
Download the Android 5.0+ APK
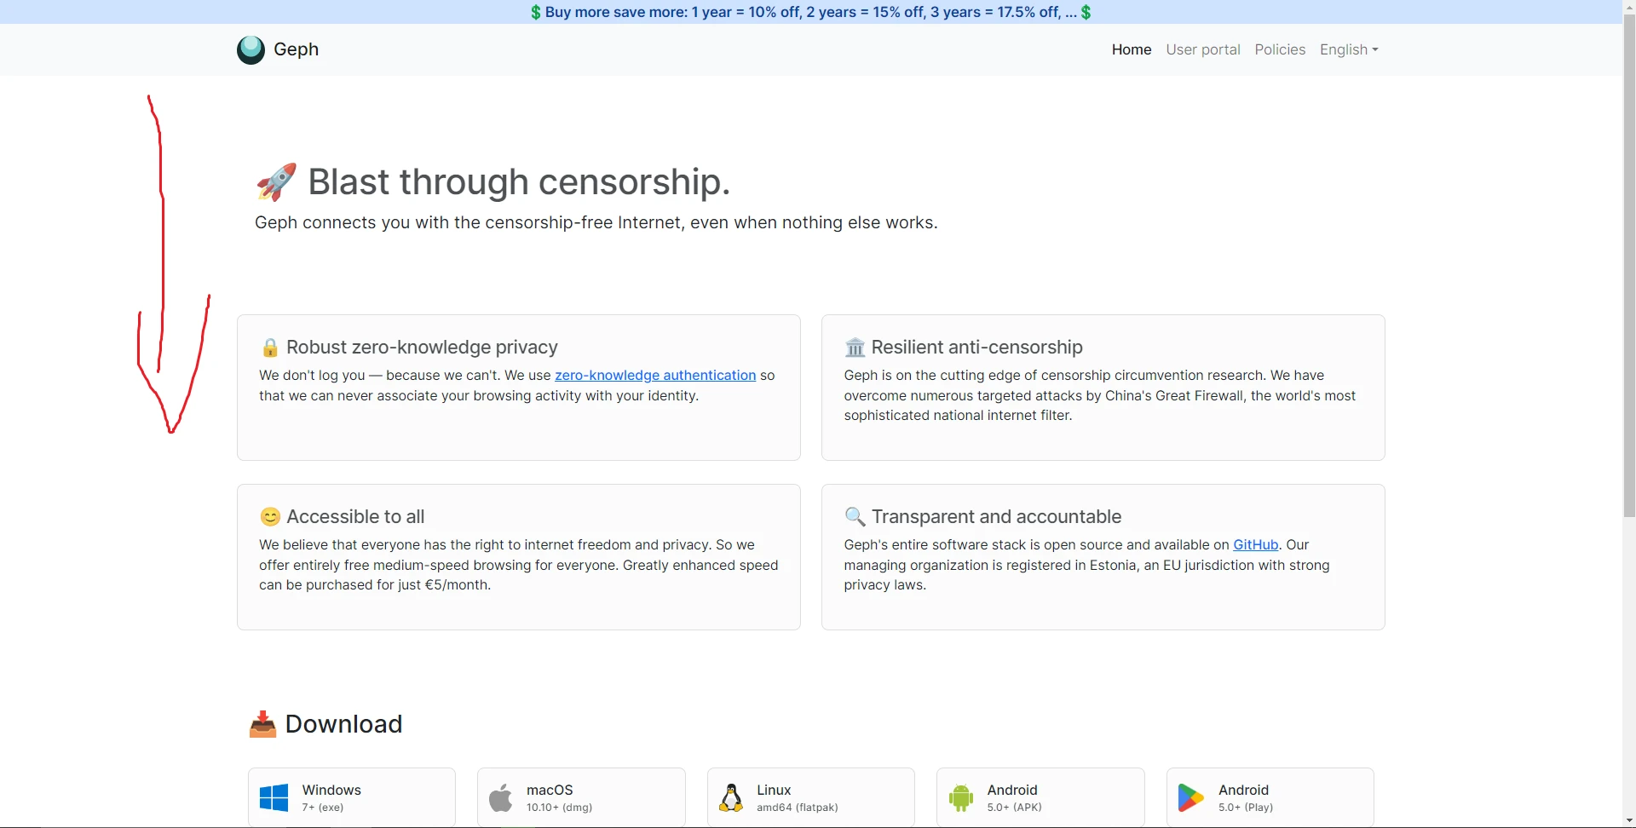pyautogui.click(x=1040, y=797)
